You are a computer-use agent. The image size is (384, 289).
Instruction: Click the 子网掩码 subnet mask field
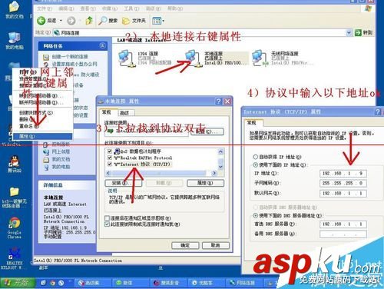(343, 183)
